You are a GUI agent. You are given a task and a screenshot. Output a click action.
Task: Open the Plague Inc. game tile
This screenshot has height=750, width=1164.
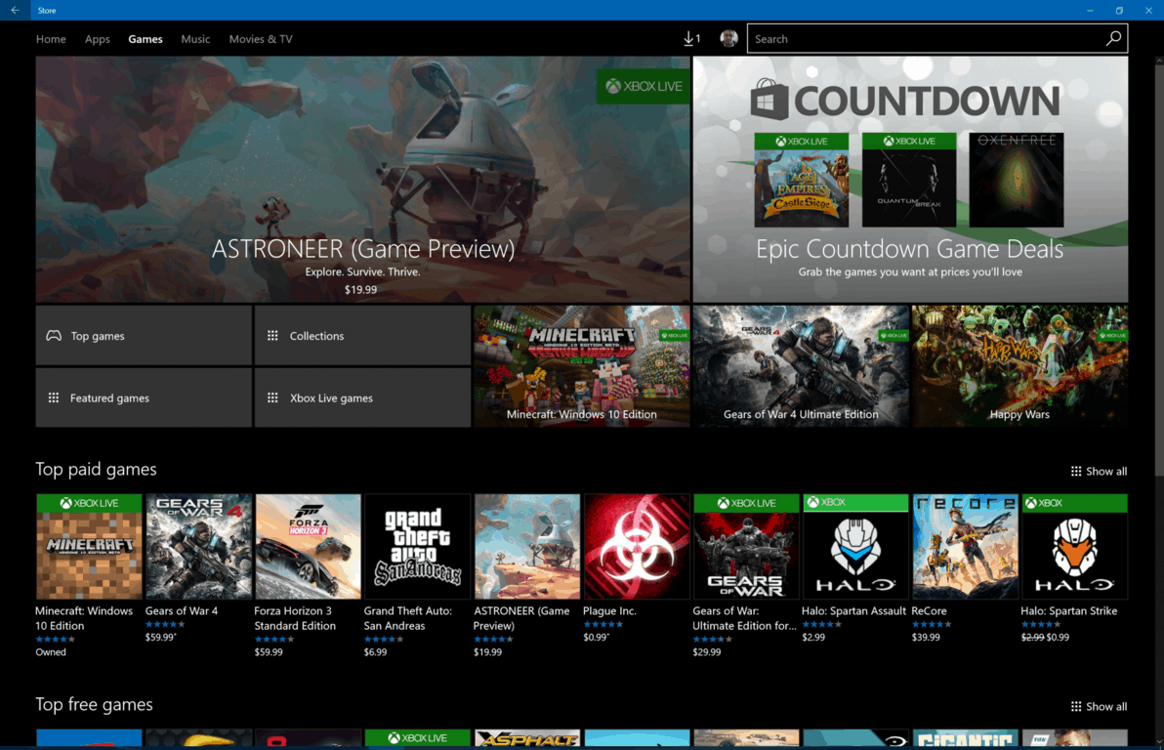coord(636,547)
